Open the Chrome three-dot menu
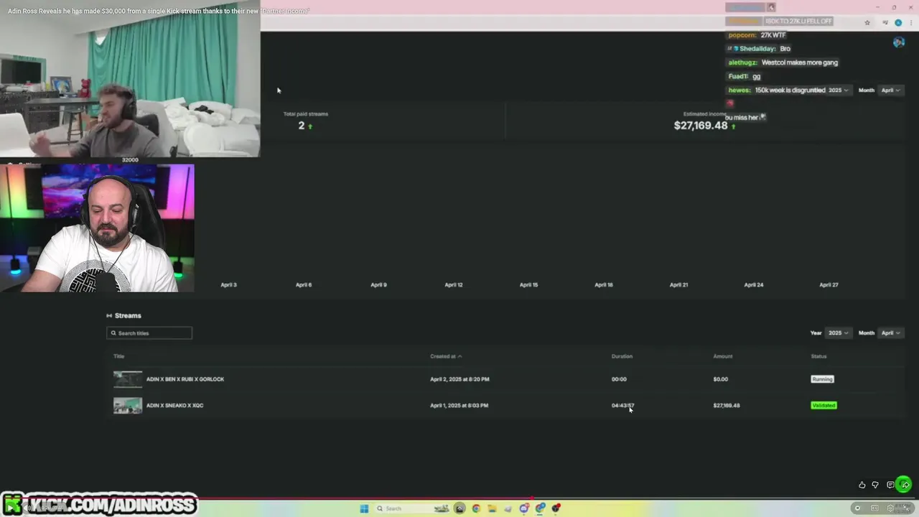The width and height of the screenshot is (919, 517). (910, 22)
